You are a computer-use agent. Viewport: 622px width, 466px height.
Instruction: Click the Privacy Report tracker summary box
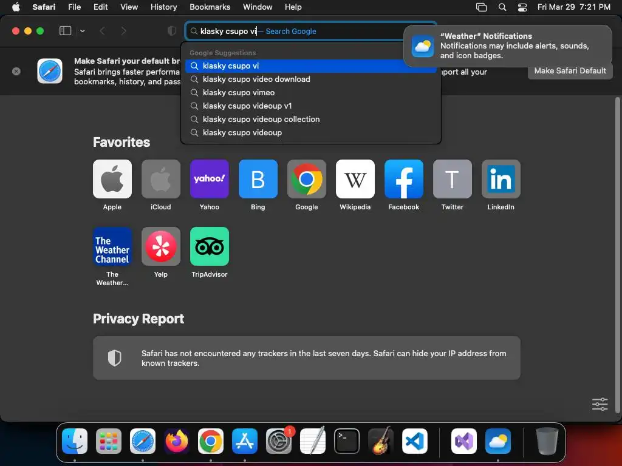(x=307, y=358)
